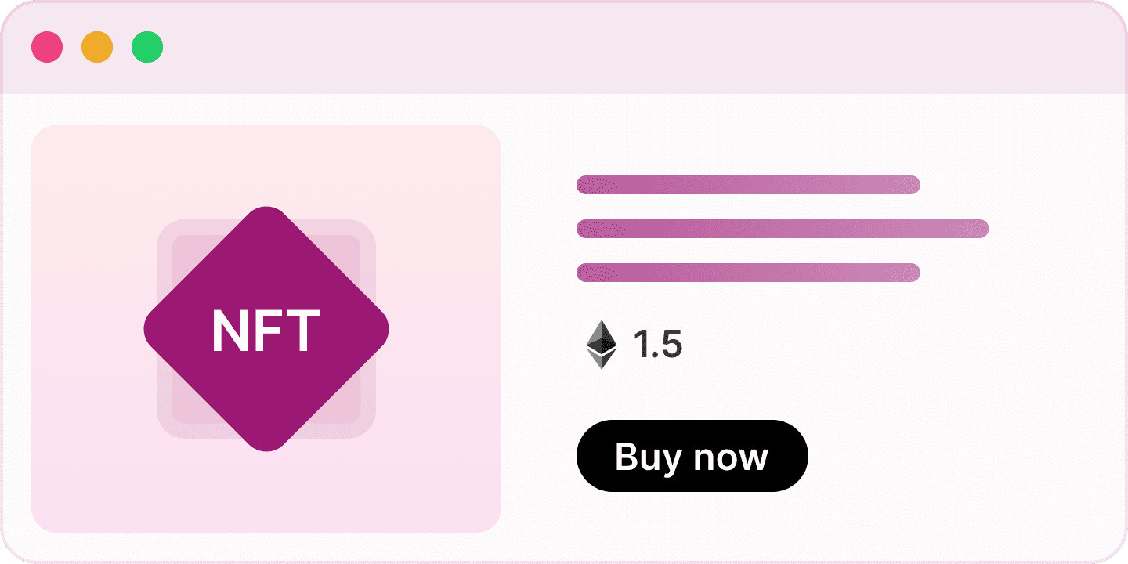Select the longest purple description line

click(782, 229)
